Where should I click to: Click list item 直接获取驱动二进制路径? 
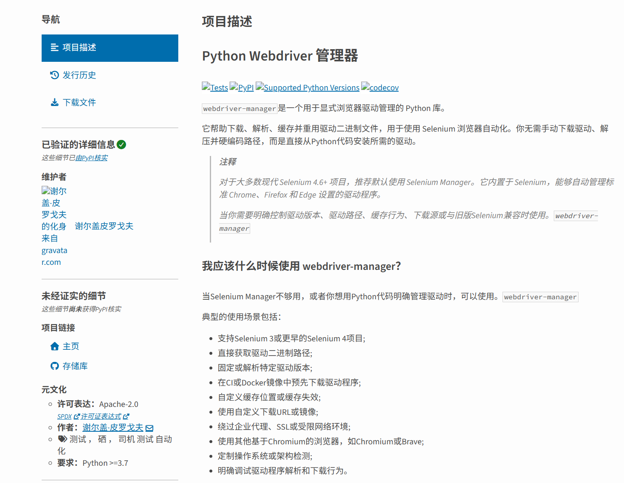point(265,353)
